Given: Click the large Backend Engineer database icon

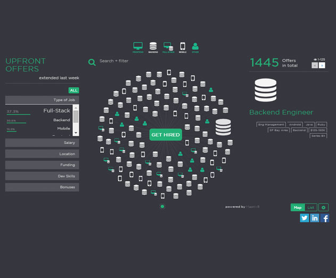Looking at the screenshot, I should click(266, 90).
